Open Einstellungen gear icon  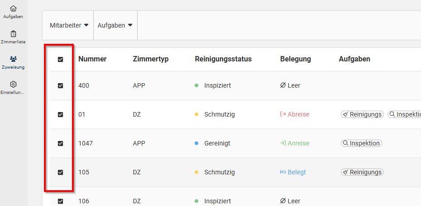(13, 84)
